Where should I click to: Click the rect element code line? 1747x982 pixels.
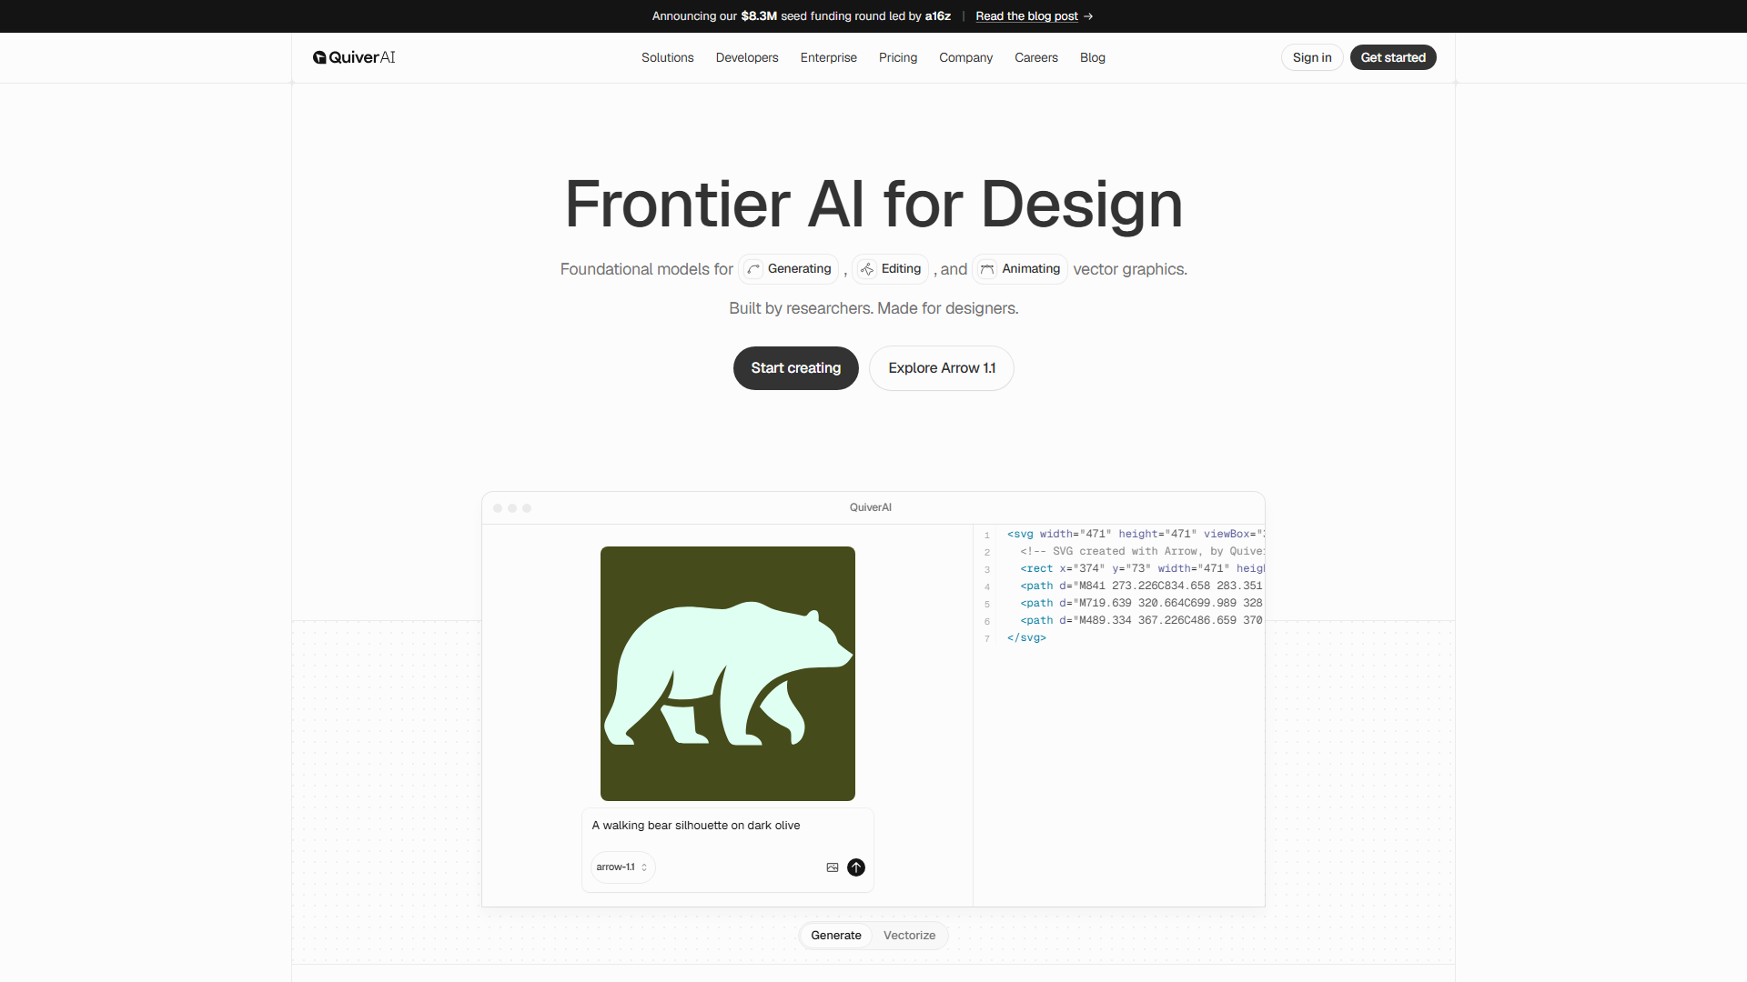[x=1141, y=568]
